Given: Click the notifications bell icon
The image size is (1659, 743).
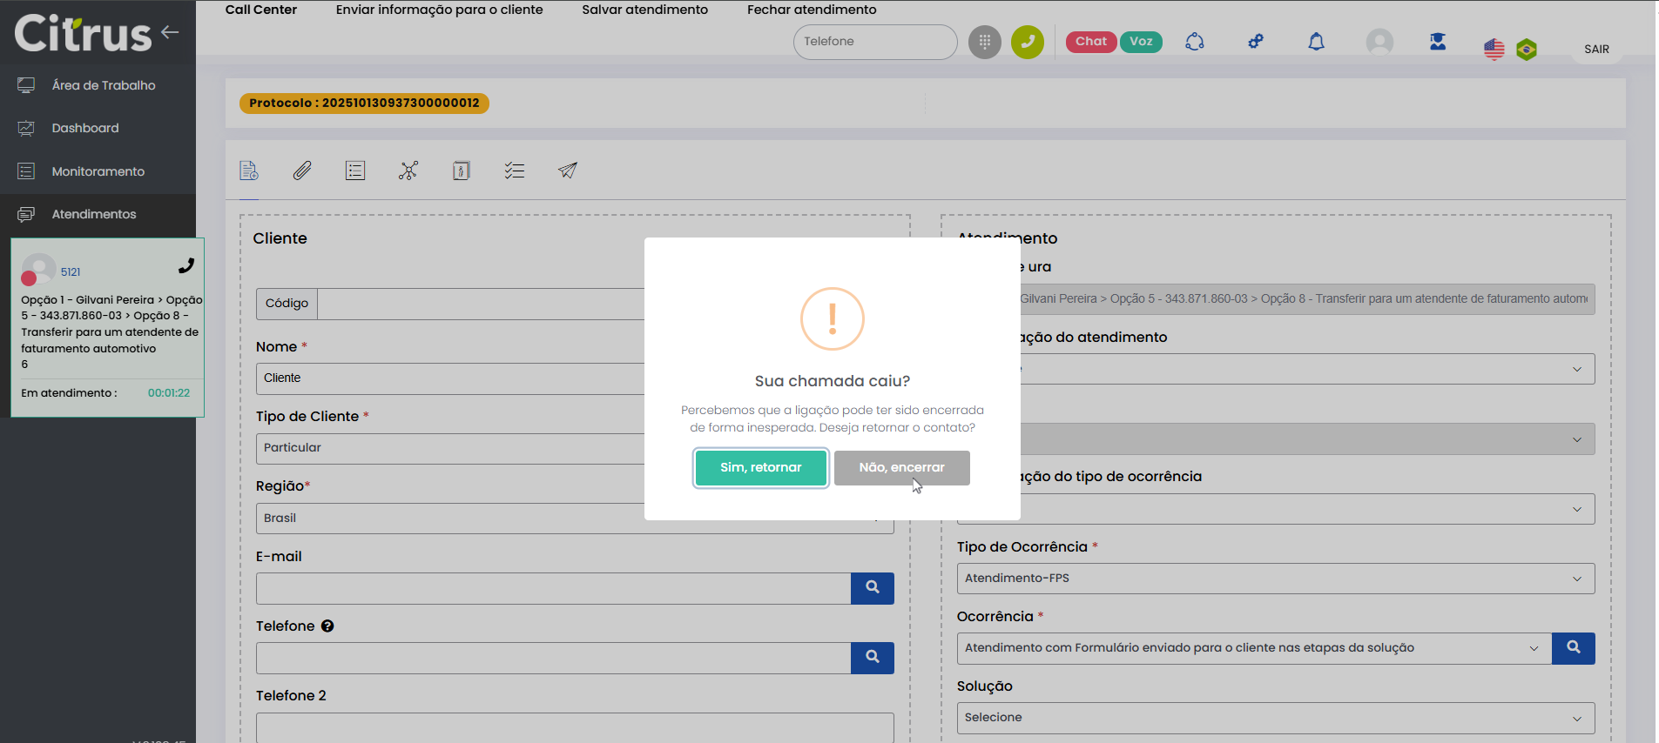Looking at the screenshot, I should [1316, 42].
